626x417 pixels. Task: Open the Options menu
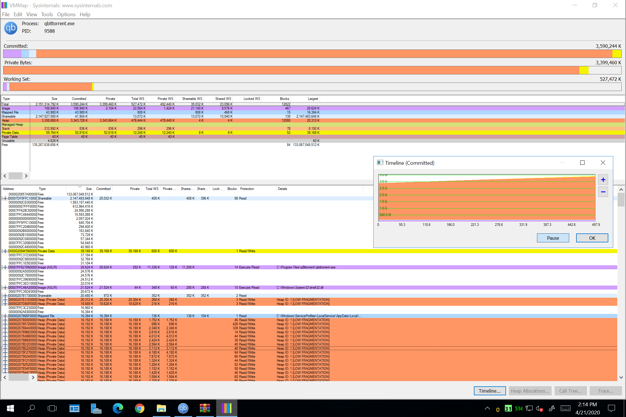(x=66, y=14)
